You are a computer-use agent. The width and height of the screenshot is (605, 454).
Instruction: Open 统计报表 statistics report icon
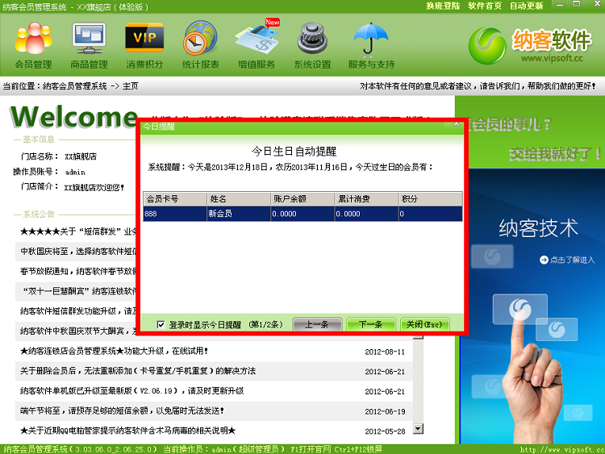pyautogui.click(x=200, y=45)
